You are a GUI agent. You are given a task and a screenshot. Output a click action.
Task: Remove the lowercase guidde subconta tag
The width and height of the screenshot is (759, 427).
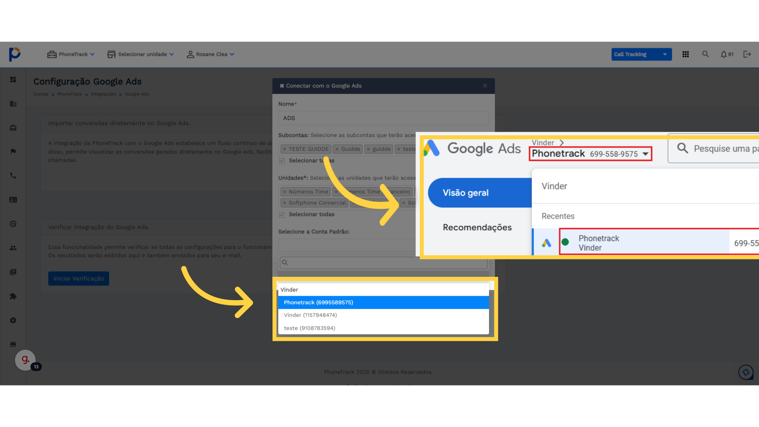tap(368, 149)
